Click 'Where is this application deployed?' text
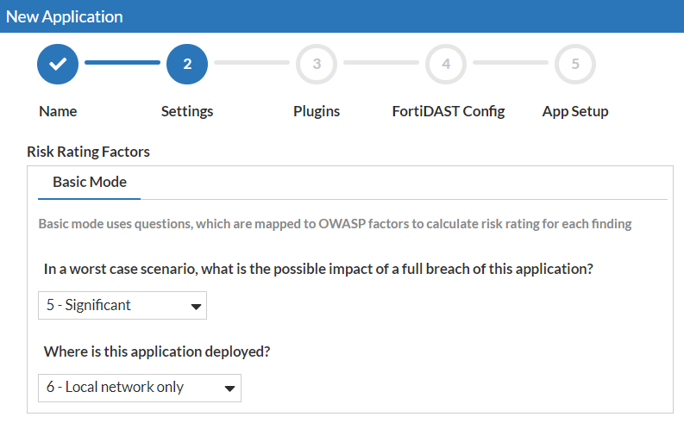The image size is (684, 423). pyautogui.click(x=157, y=351)
